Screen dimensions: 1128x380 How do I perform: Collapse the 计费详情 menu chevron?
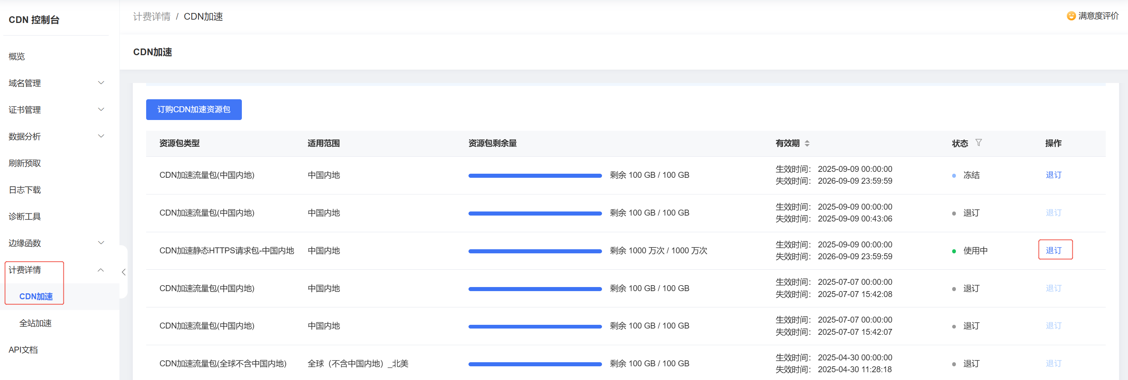pos(101,270)
